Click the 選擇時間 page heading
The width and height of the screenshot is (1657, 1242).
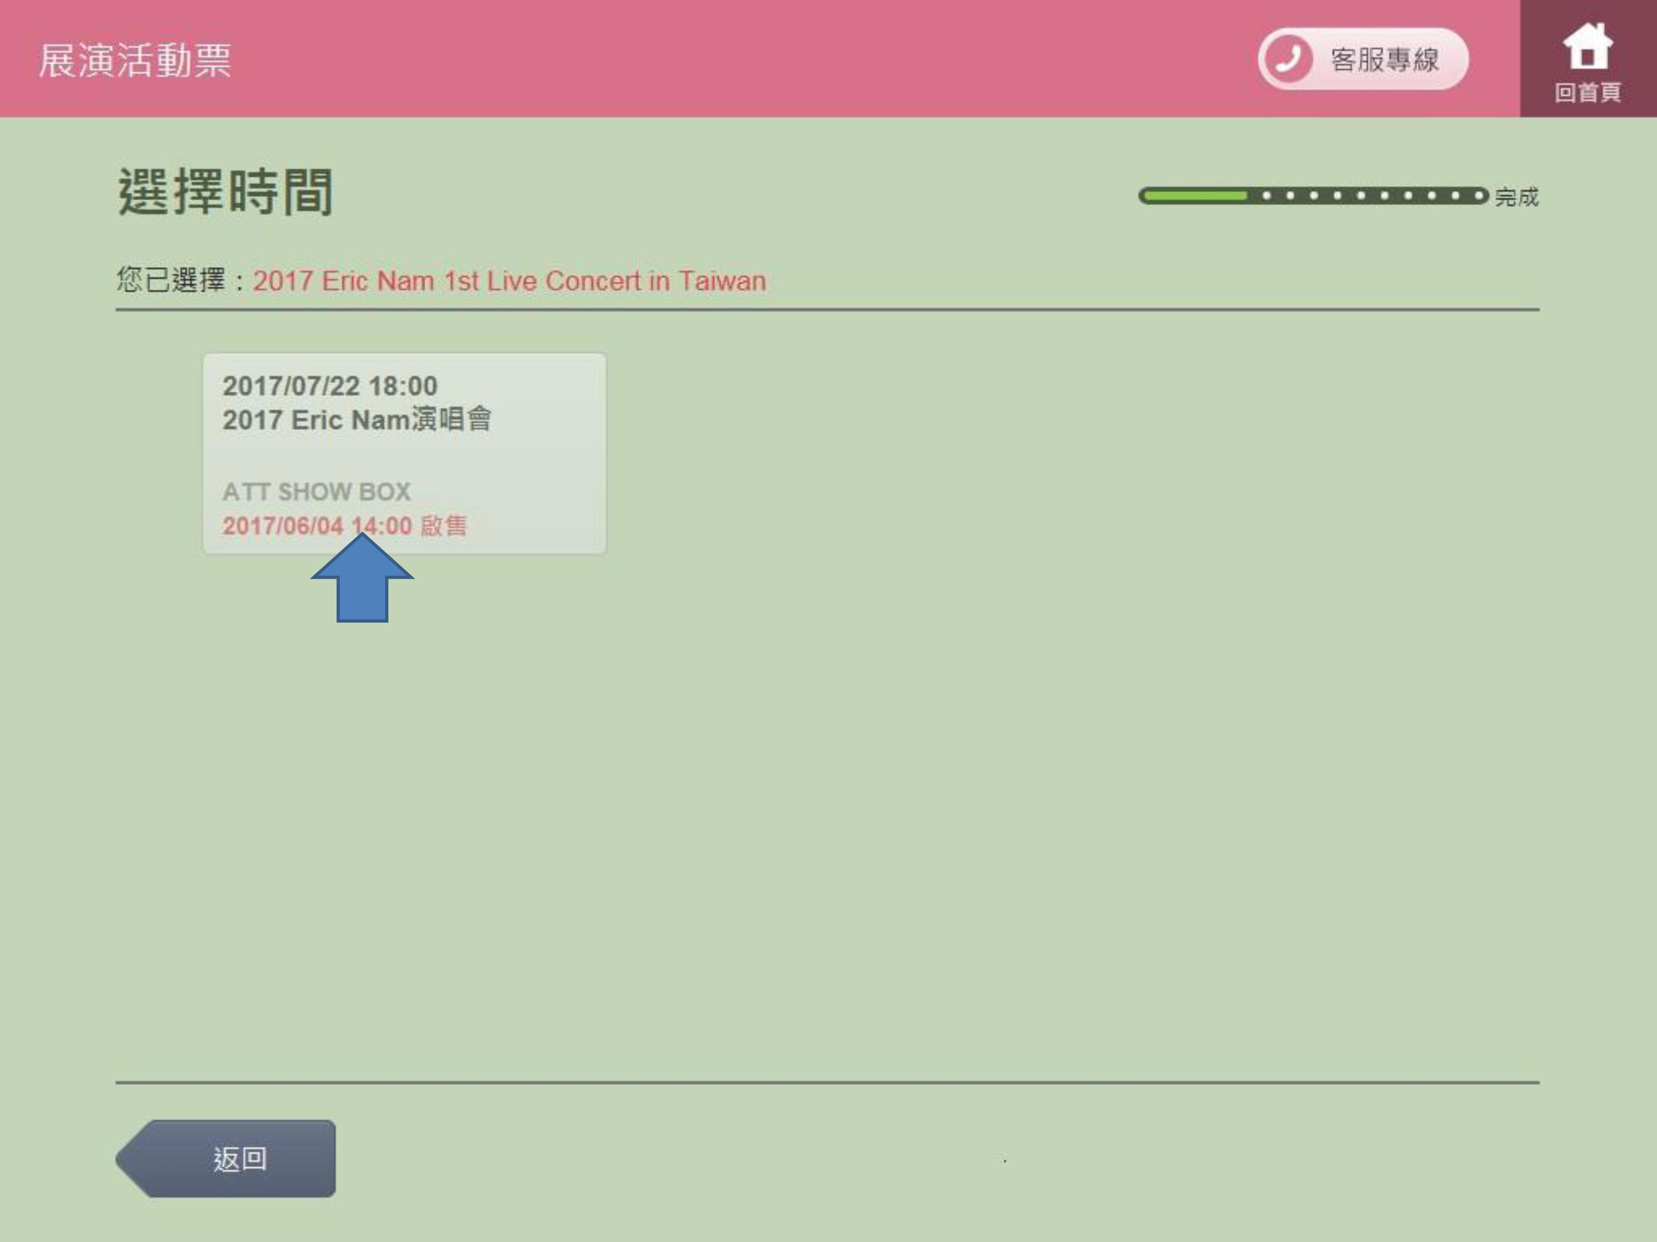[226, 192]
